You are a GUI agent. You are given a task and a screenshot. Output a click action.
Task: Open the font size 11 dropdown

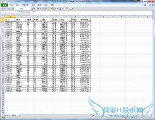point(19,8)
